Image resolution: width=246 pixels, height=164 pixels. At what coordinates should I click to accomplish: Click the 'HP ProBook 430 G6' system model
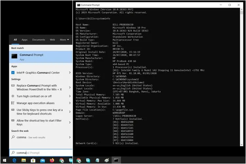point(124,61)
